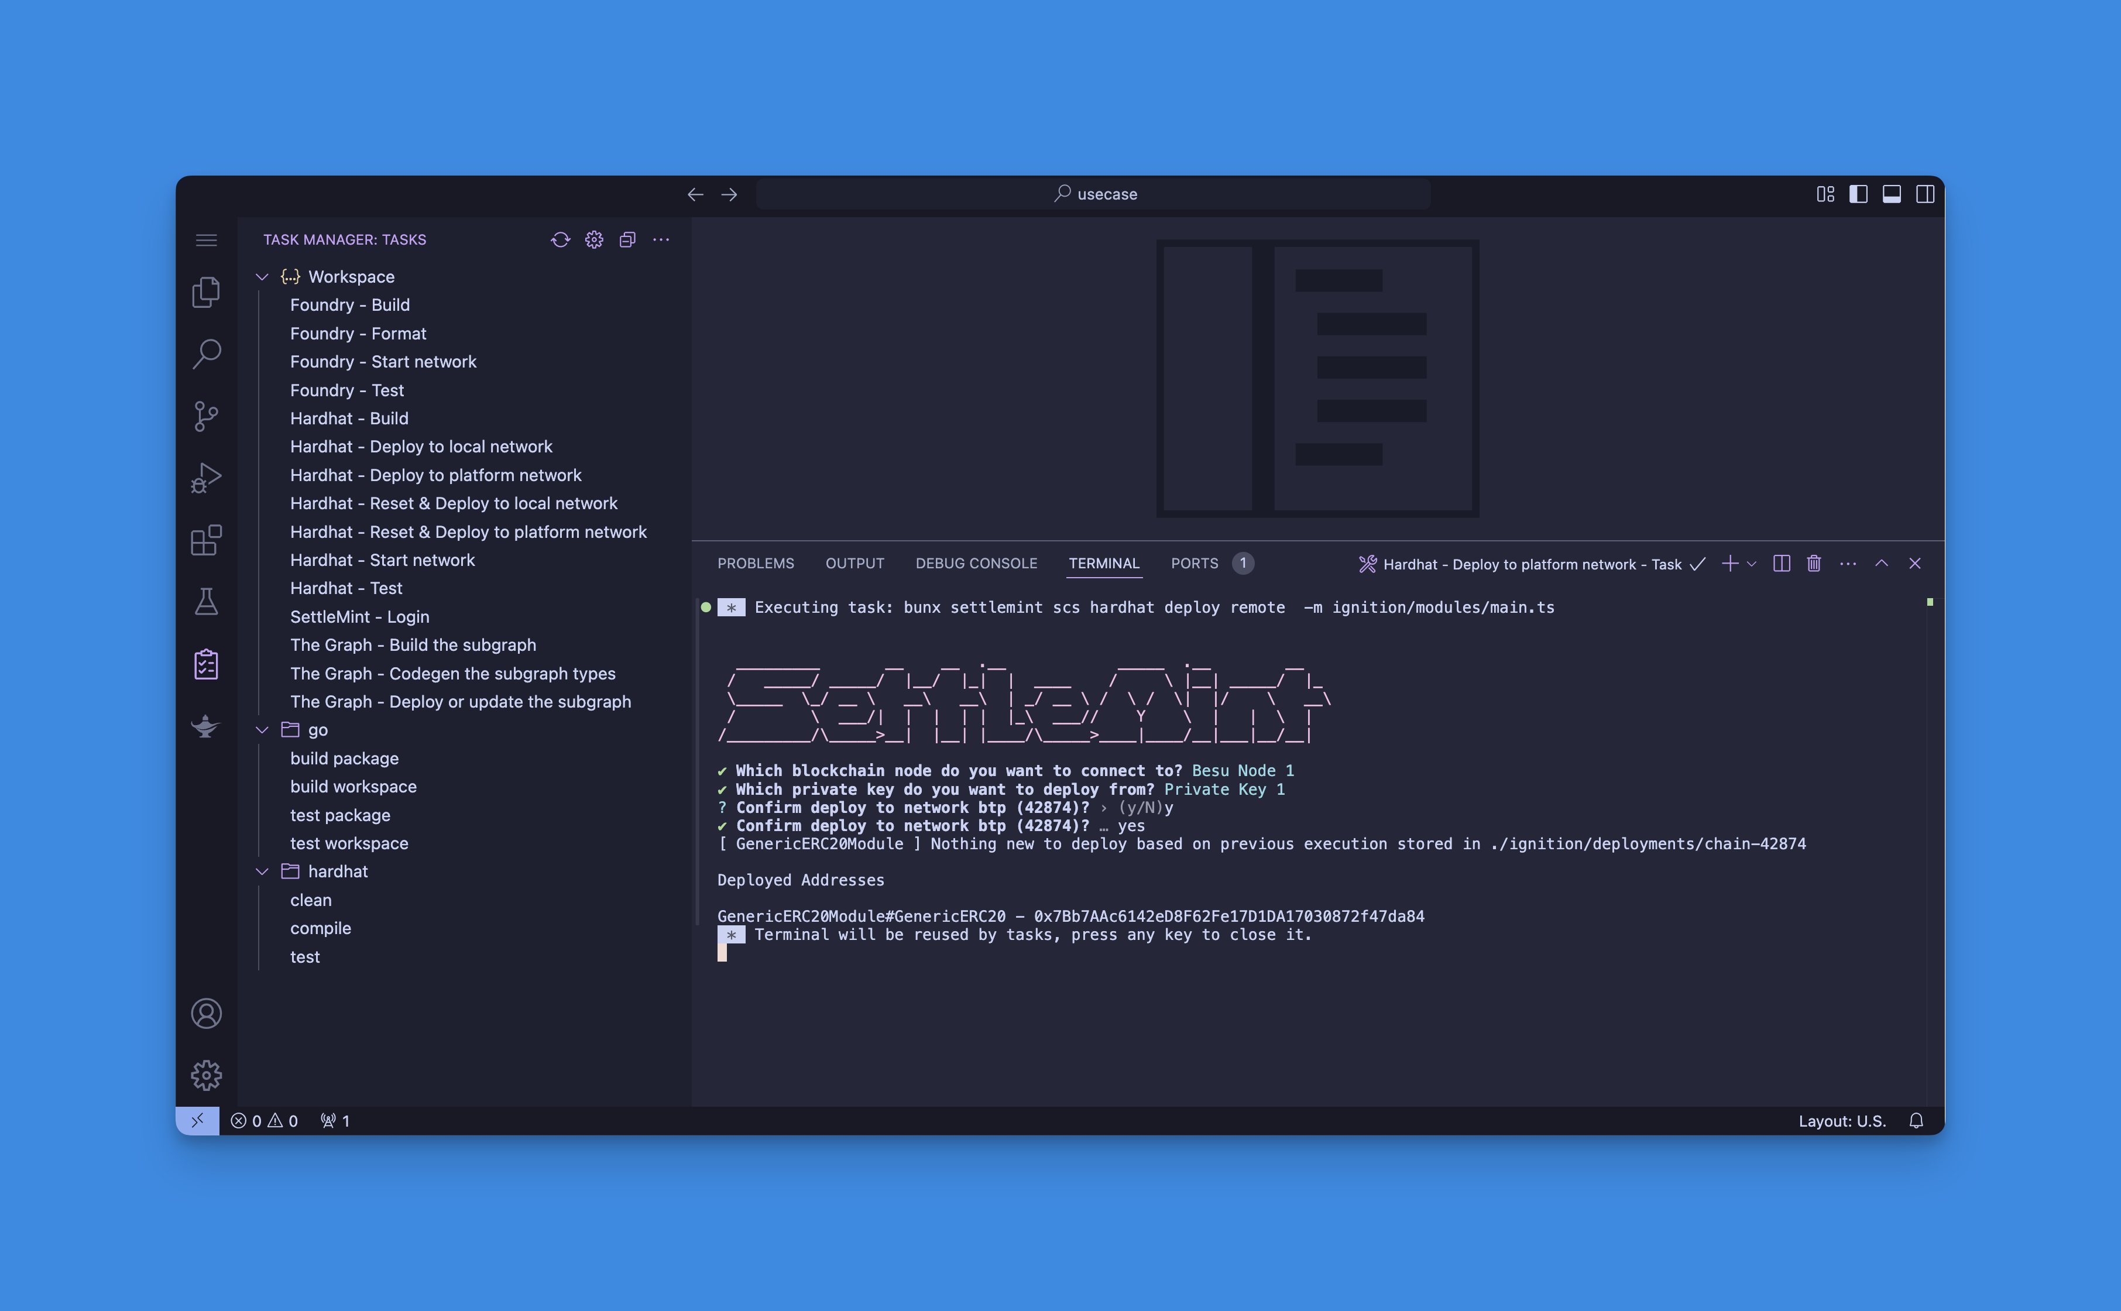The height and width of the screenshot is (1311, 2121).
Task: Run the Foundry - Test task
Action: pyautogui.click(x=346, y=390)
